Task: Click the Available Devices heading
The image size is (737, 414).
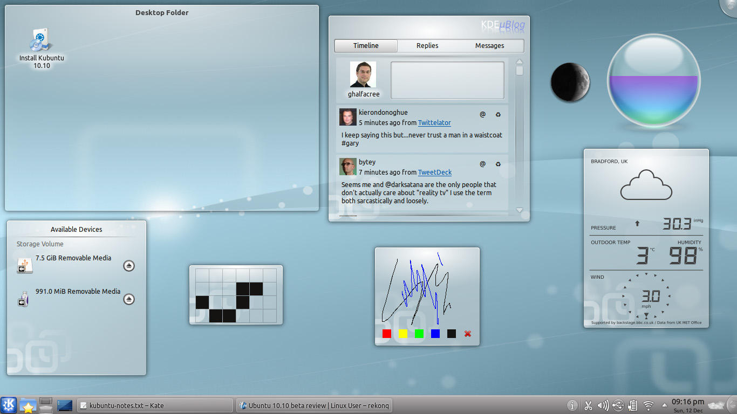Action: 77,230
